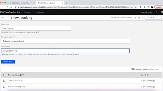Screen dimensions: 163x91
Task: Bookmark this page with the star icon
Action: [x=136, y=7]
